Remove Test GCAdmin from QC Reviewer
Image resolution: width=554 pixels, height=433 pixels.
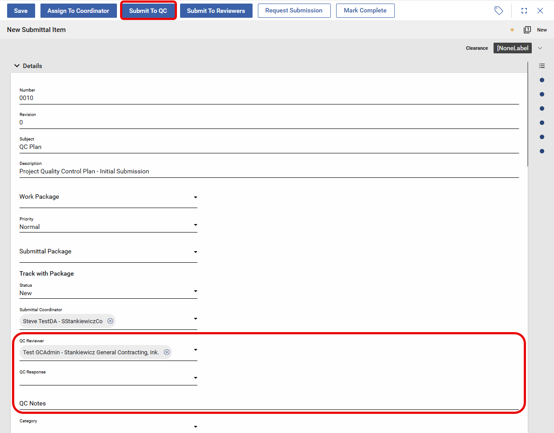click(x=167, y=352)
